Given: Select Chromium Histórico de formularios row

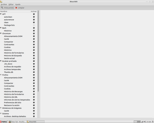Looking at the screenshot, I should (x=19, y=53).
